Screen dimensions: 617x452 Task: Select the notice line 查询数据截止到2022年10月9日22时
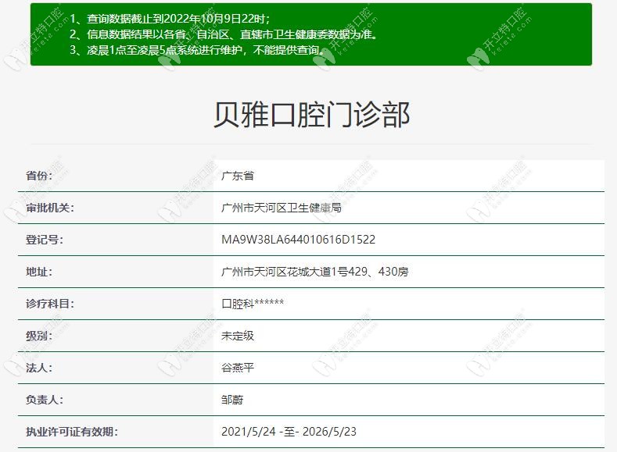170,19
